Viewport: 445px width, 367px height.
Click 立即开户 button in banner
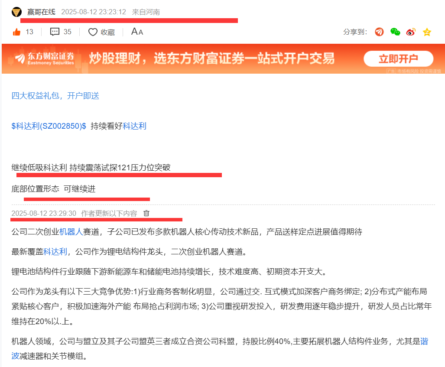click(398, 59)
